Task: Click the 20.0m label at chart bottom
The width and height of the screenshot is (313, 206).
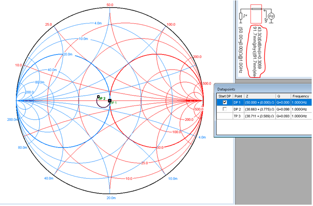Action: (111, 198)
